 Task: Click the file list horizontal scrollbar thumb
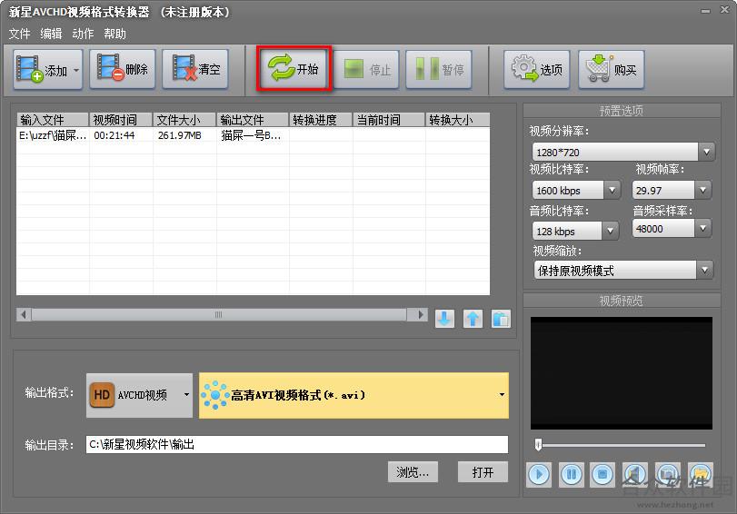tap(219, 314)
